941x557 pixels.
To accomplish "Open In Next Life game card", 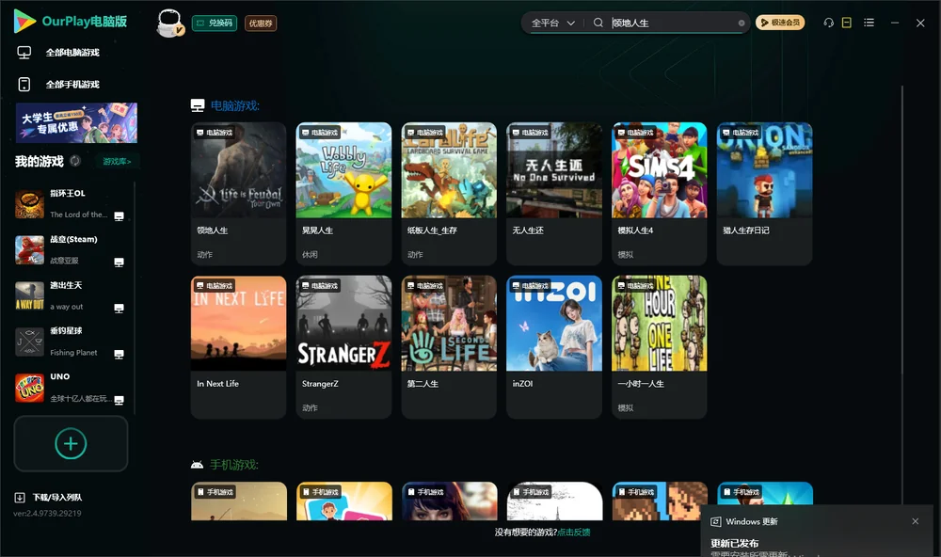I will pos(238,347).
